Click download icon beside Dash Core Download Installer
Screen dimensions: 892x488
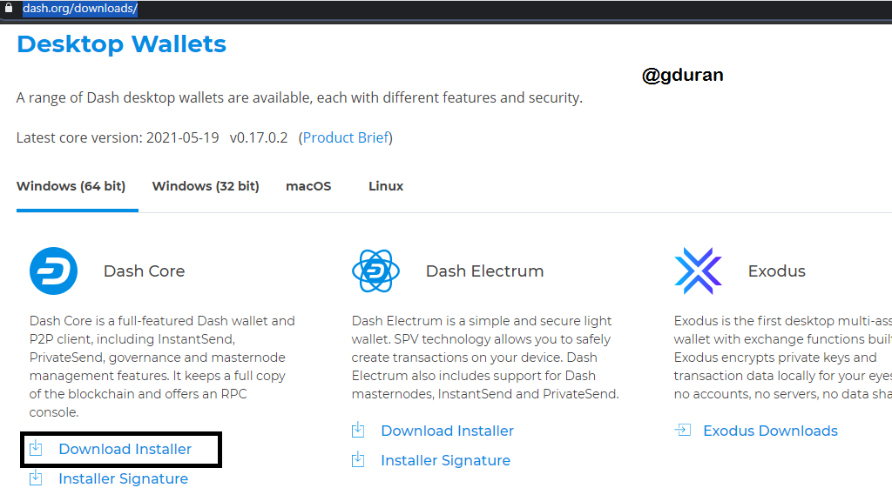(x=36, y=448)
